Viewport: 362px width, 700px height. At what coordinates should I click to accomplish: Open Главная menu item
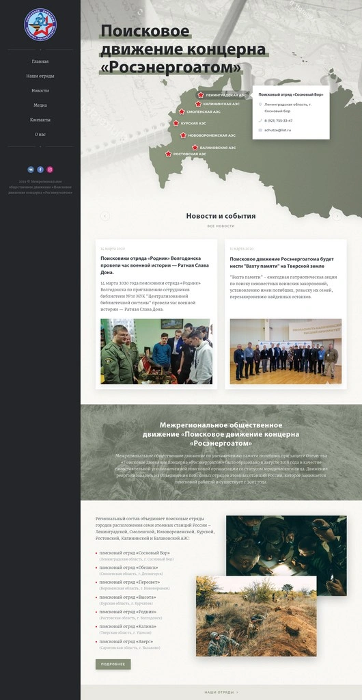pyautogui.click(x=40, y=62)
